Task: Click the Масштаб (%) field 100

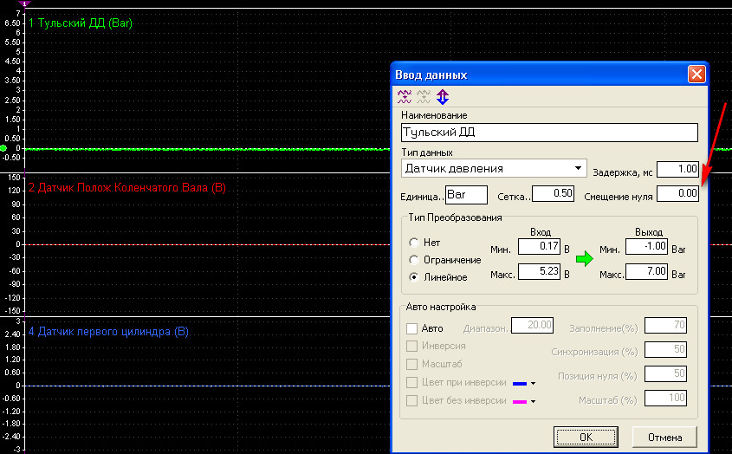Action: (665, 398)
